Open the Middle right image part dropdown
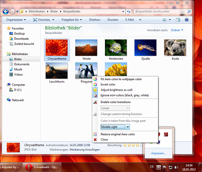The height and width of the screenshot is (172, 202). [x=115, y=127]
